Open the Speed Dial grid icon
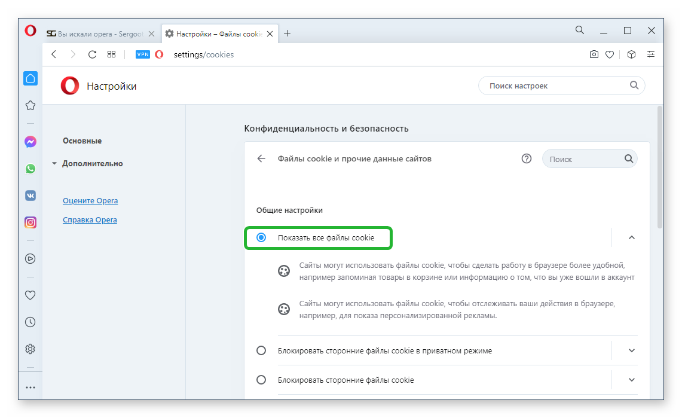 pos(111,54)
